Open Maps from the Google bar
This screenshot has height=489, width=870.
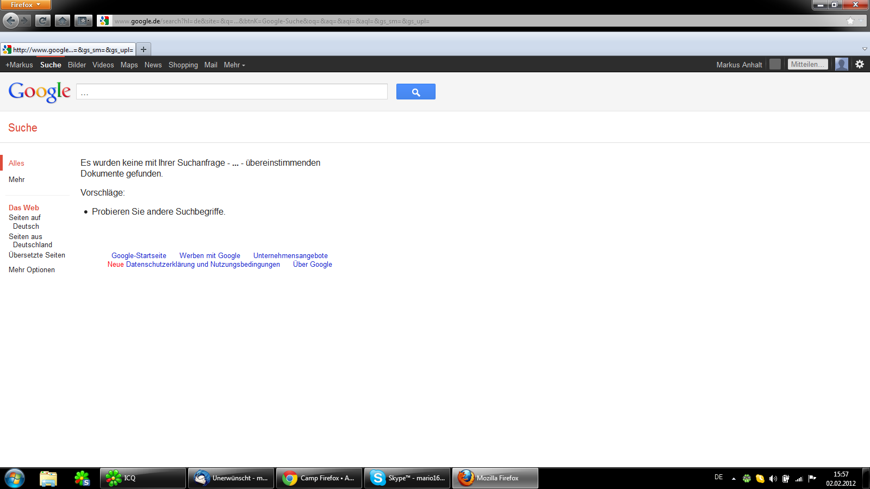129,65
